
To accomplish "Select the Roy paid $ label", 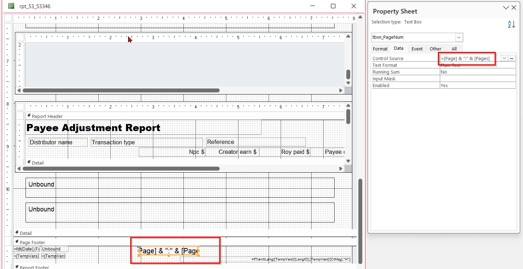I will (x=285, y=152).
